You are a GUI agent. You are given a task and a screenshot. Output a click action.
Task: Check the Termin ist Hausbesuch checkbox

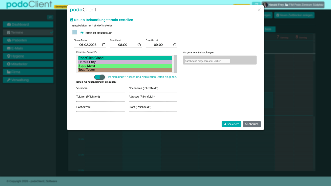pos(75,32)
